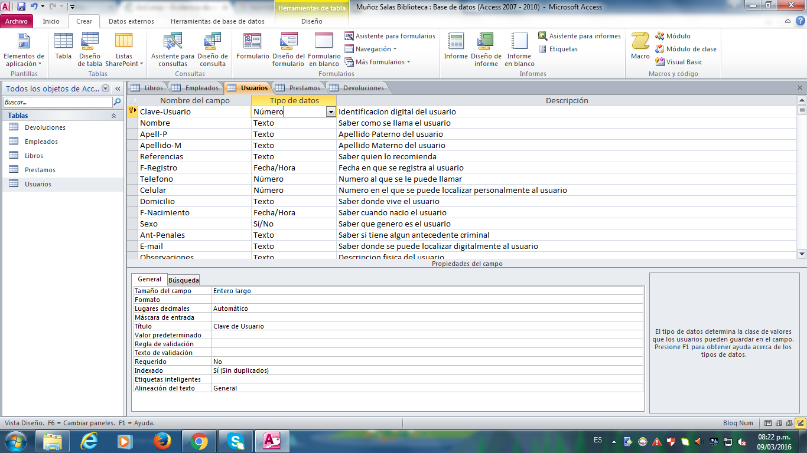
Task: Create a new Formulario from ribbon
Action: [252, 48]
